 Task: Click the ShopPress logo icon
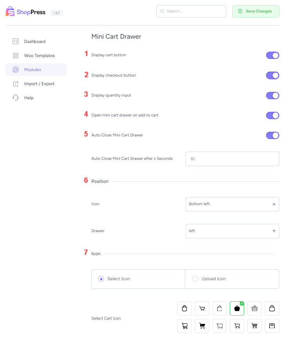click(9, 11)
